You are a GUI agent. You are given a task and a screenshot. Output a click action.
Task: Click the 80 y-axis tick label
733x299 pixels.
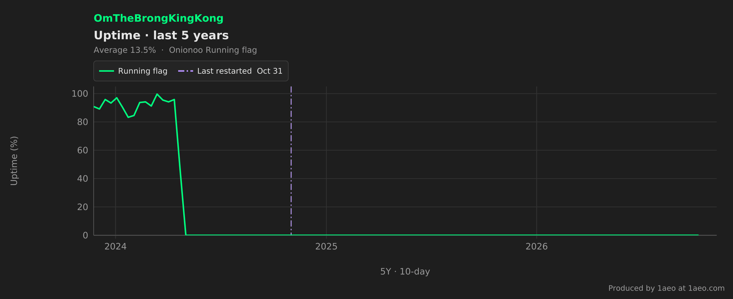pos(82,122)
